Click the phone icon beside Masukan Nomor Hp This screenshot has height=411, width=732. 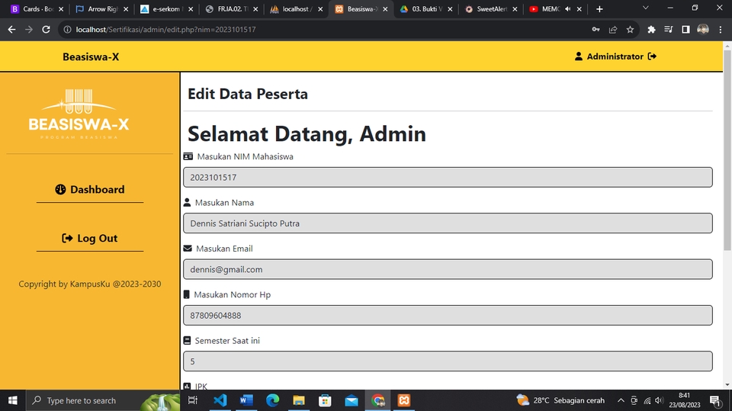(x=186, y=294)
